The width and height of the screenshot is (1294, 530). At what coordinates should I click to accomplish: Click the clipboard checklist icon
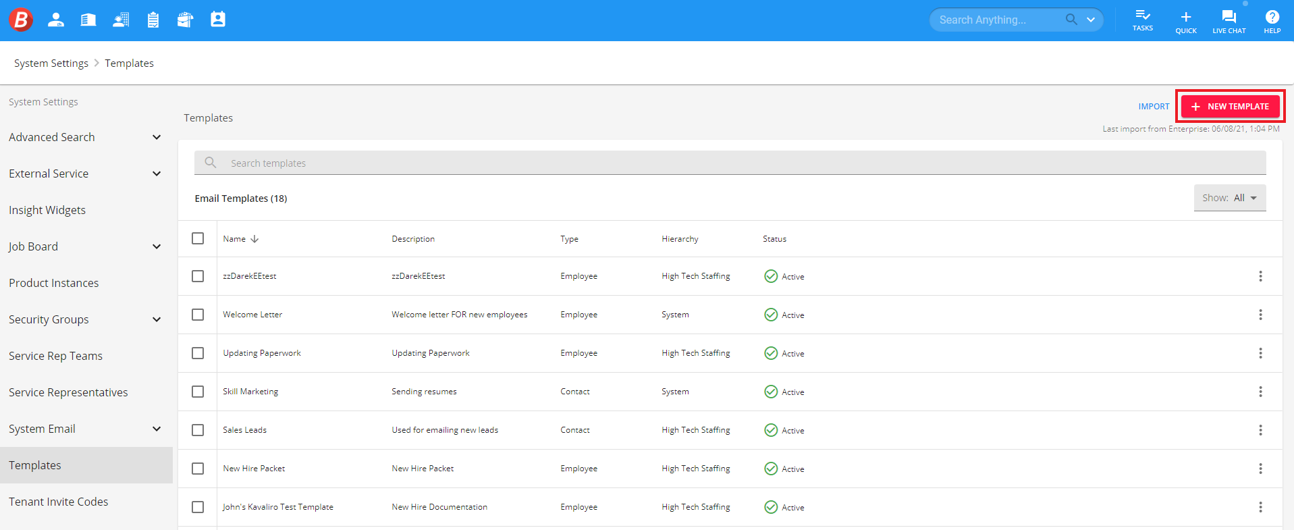[153, 20]
